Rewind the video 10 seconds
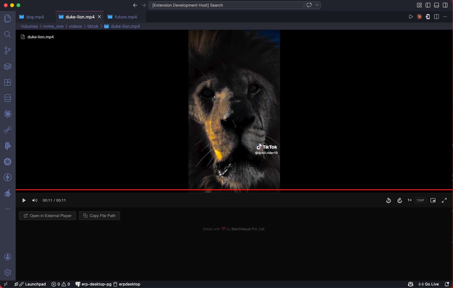Screen dimensions: 453x288 pos(388,200)
